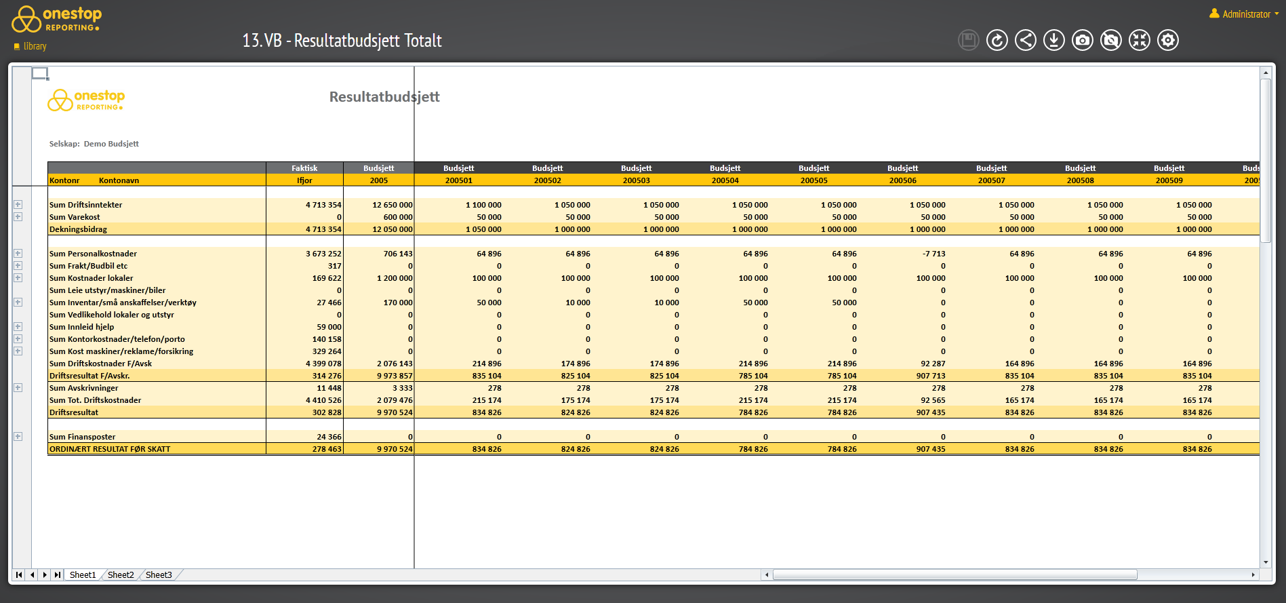Viewport: 1286px width, 603px height.
Task: Go to the next sheet tab
Action: pyautogui.click(x=45, y=575)
